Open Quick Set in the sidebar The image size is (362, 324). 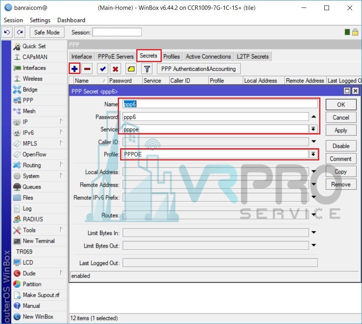[34, 46]
